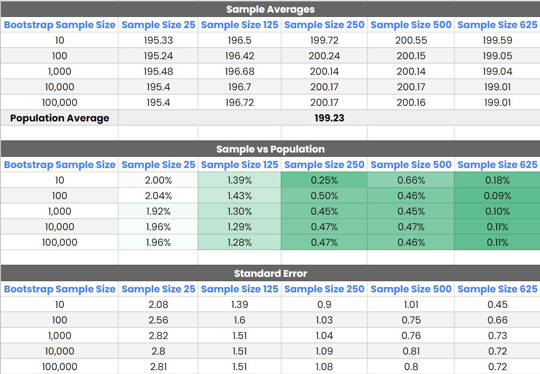Viewport: 540px width, 374px height.
Task: Select the 1.6 standard error cell
Action: point(239,320)
